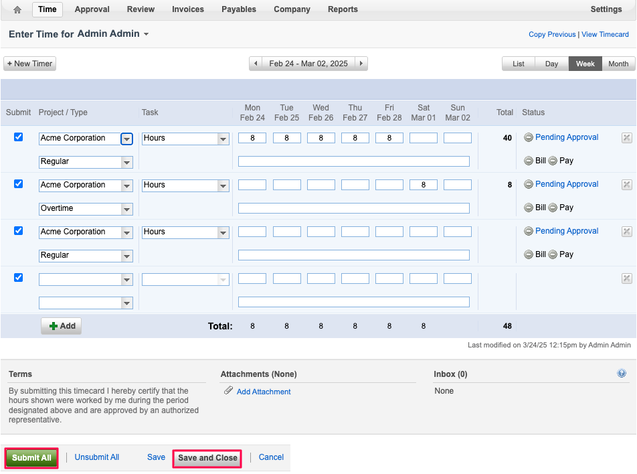Viewport: 637px width, 474px height.
Task: Click Bill status icon in third row
Action: [529, 254]
